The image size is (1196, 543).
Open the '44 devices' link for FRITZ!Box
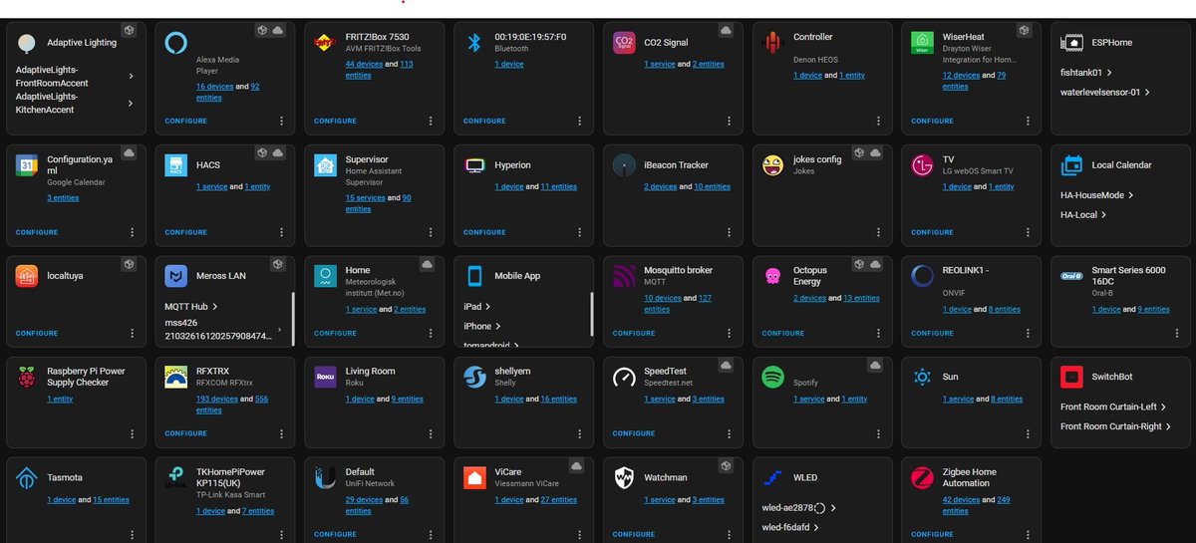364,64
